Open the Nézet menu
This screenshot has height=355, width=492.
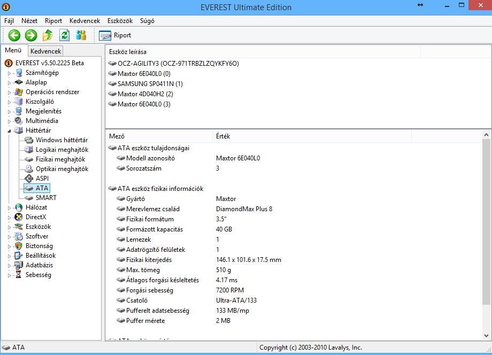[x=29, y=21]
